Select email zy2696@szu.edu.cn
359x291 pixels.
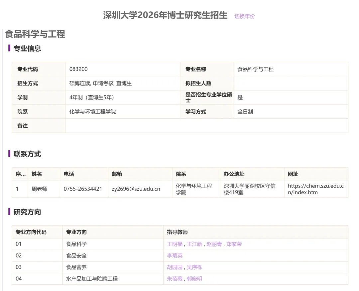tap(136, 189)
